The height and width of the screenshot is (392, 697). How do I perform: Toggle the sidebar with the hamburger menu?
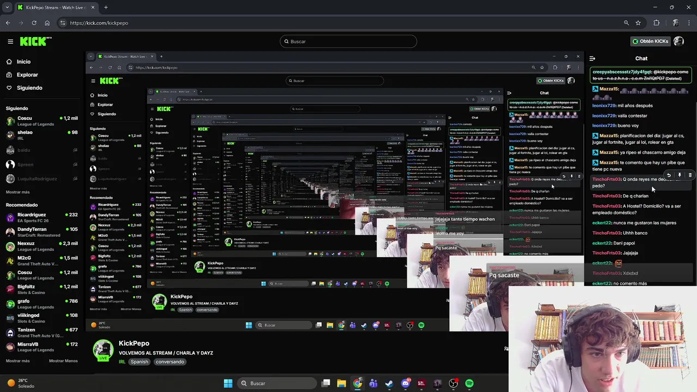point(10,41)
